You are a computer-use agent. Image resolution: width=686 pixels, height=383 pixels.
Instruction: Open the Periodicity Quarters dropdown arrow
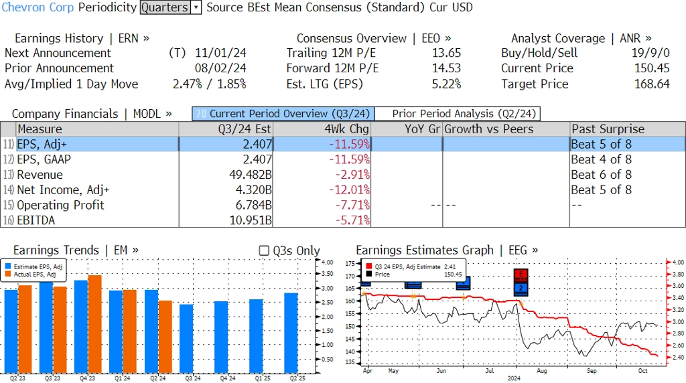[196, 7]
